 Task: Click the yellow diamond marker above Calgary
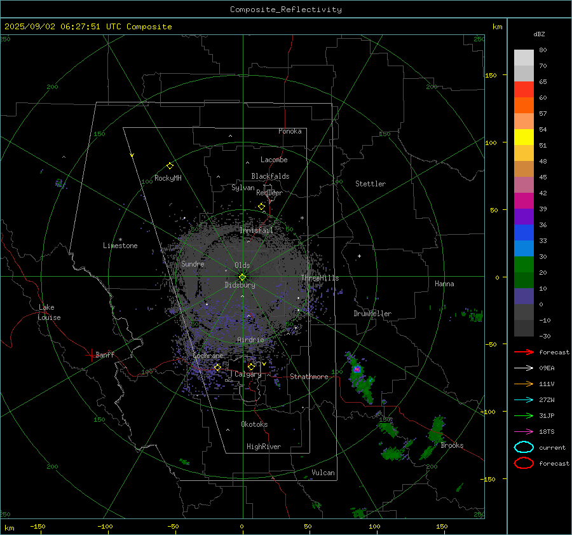tap(251, 366)
